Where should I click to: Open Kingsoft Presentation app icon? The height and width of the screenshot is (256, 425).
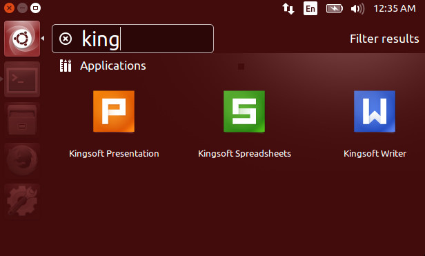(x=114, y=111)
